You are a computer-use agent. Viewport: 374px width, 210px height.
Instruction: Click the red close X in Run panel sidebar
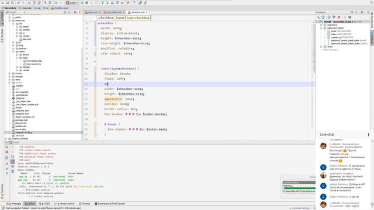pyautogui.click(x=6, y=169)
